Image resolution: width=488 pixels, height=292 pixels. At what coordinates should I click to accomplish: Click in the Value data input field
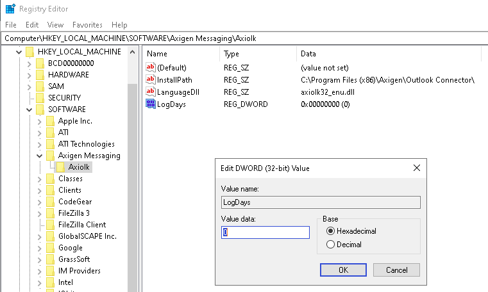pos(265,232)
